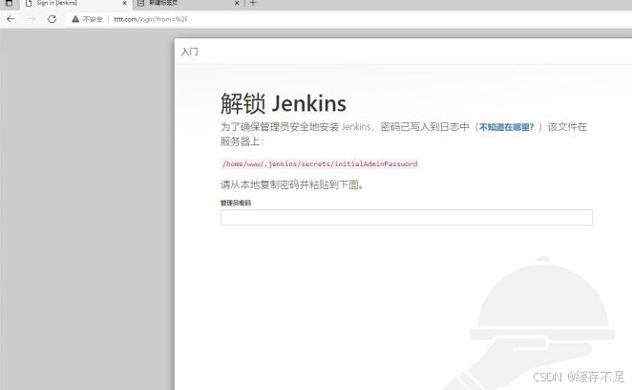Click the 管理员密码 field label
Image resolution: width=632 pixels, height=390 pixels.
[236, 203]
